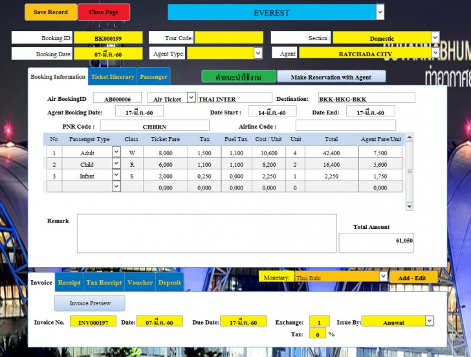The height and width of the screenshot is (357, 471).
Task: Open the Air Ticket type dropdown
Action: click(x=191, y=97)
